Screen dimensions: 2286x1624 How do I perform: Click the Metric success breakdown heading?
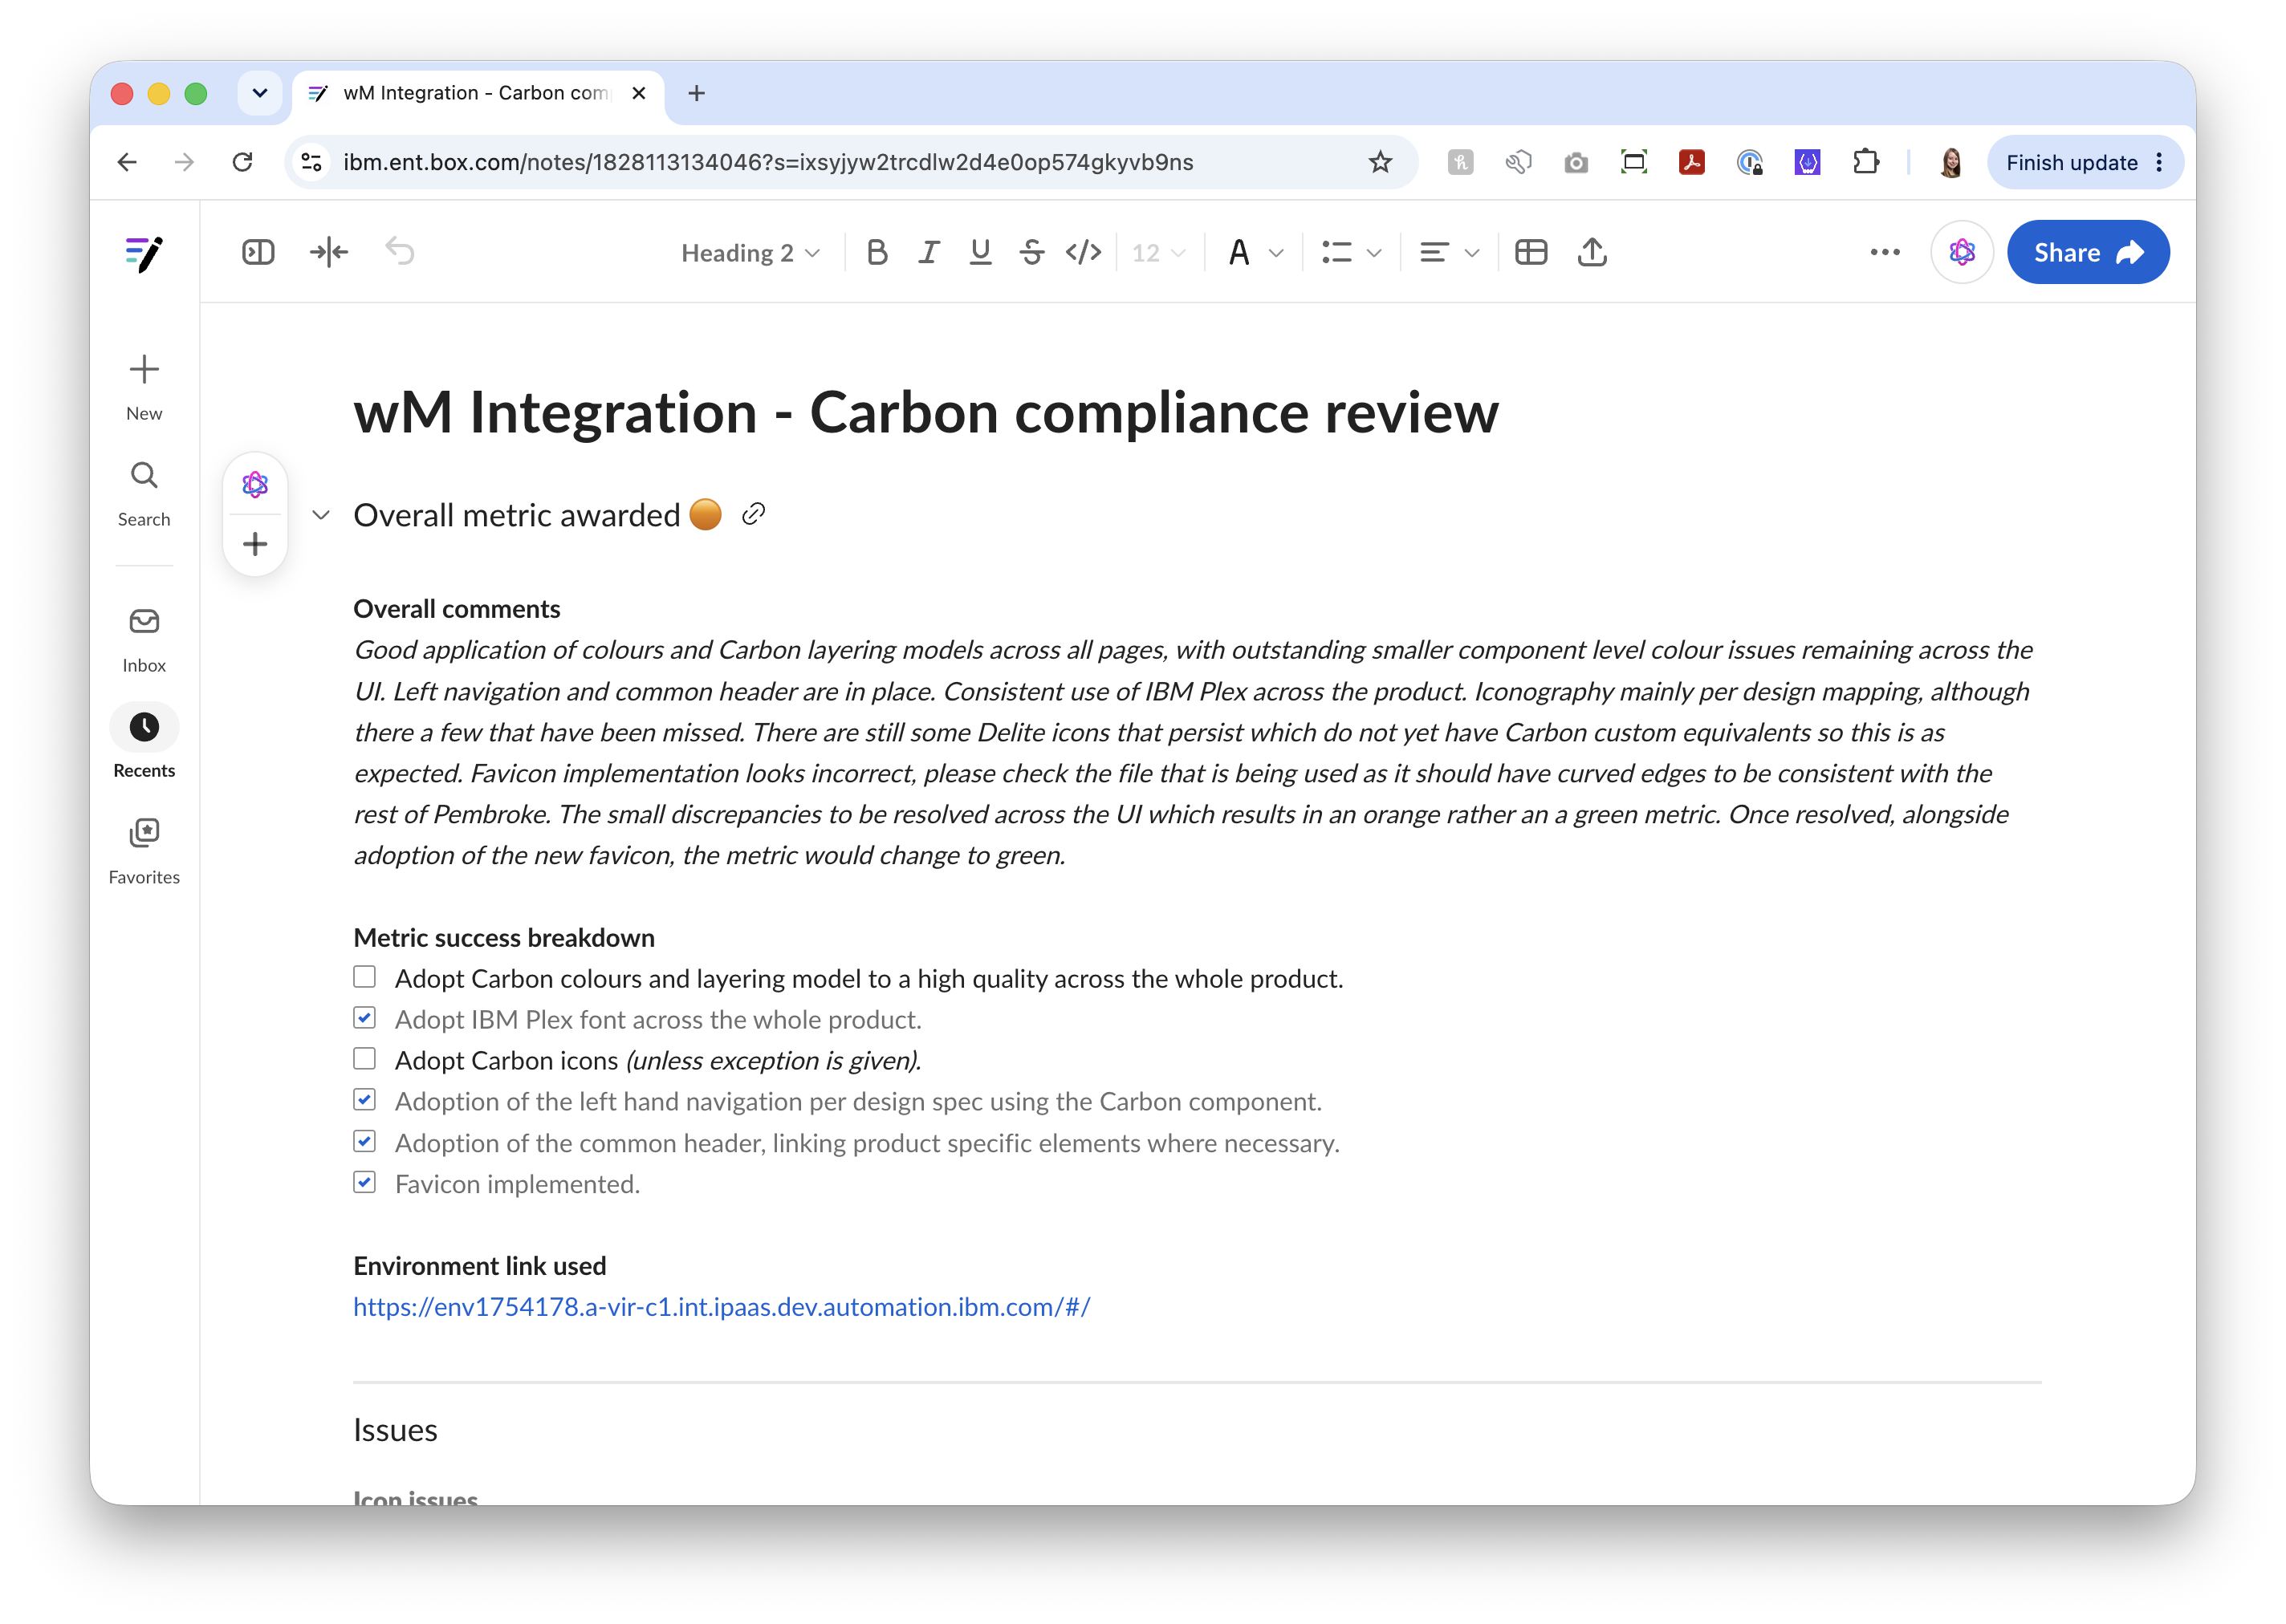[503, 937]
